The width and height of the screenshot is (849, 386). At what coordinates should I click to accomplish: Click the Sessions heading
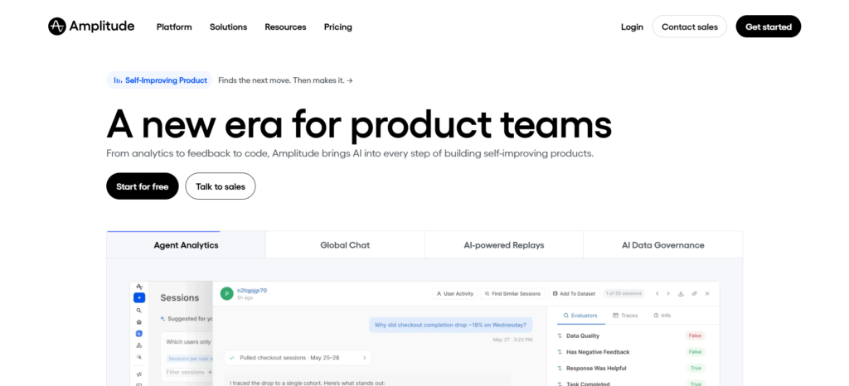(180, 297)
